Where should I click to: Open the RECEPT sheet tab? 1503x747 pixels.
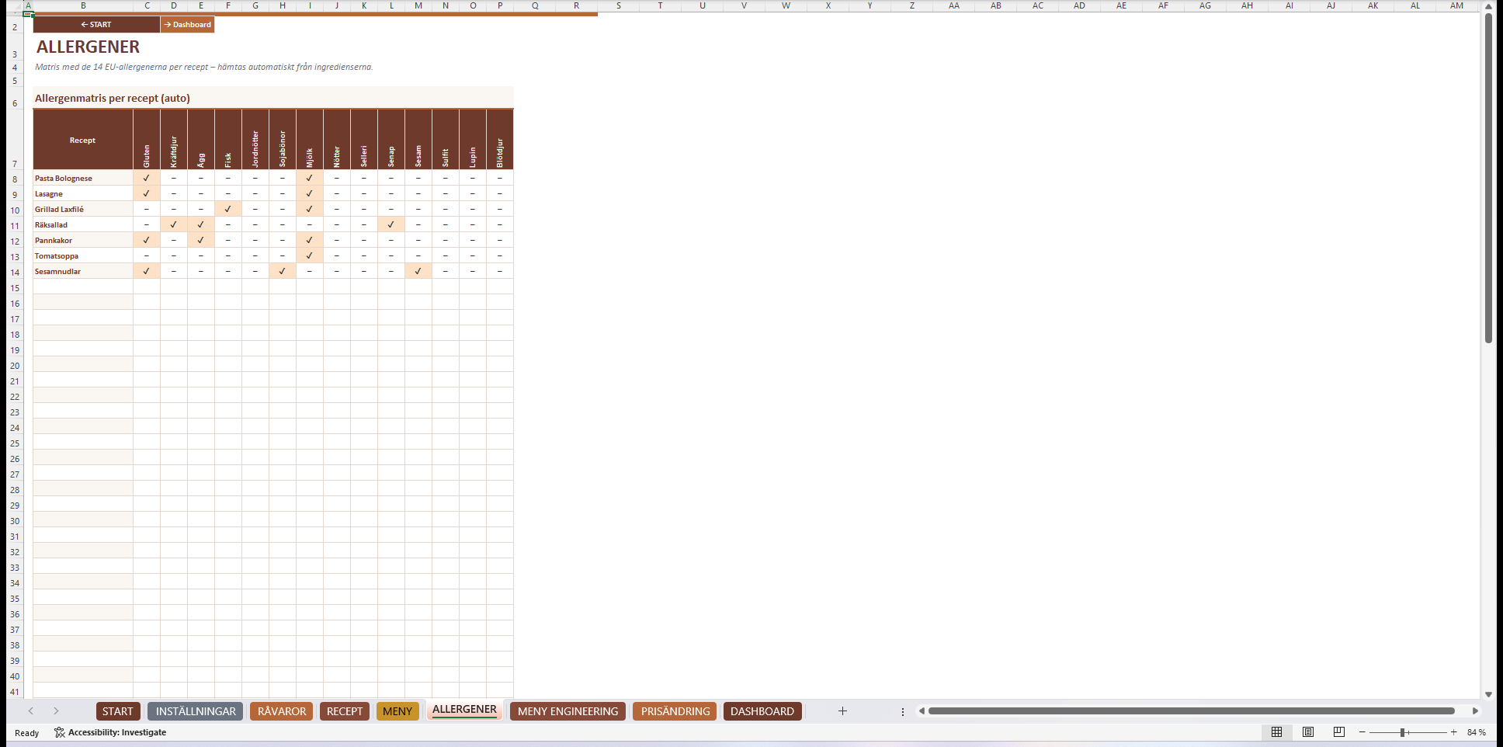pyautogui.click(x=345, y=711)
